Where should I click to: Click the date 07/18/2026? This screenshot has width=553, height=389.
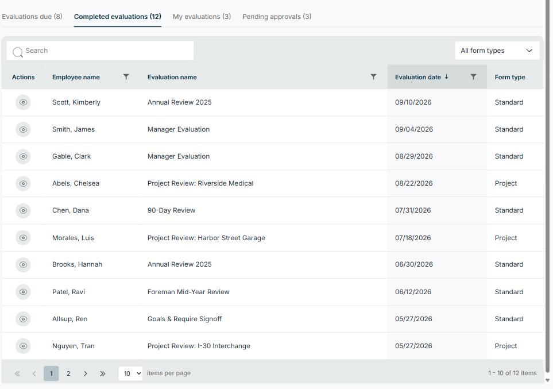click(413, 238)
